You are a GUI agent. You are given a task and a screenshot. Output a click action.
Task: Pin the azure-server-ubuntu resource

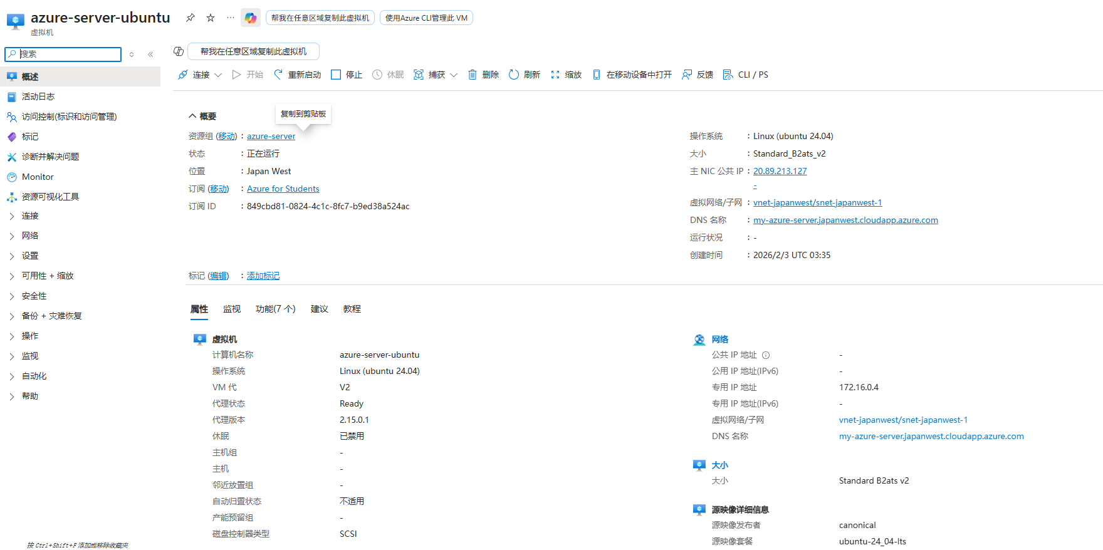click(191, 18)
